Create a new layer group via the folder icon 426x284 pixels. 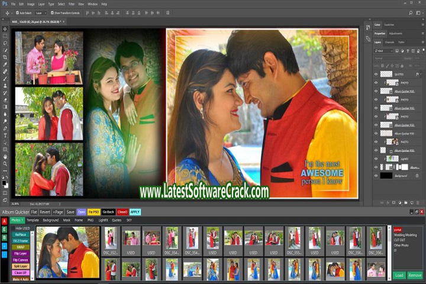pyautogui.click(x=406, y=203)
